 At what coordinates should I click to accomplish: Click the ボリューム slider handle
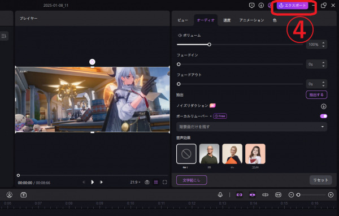tap(209, 45)
